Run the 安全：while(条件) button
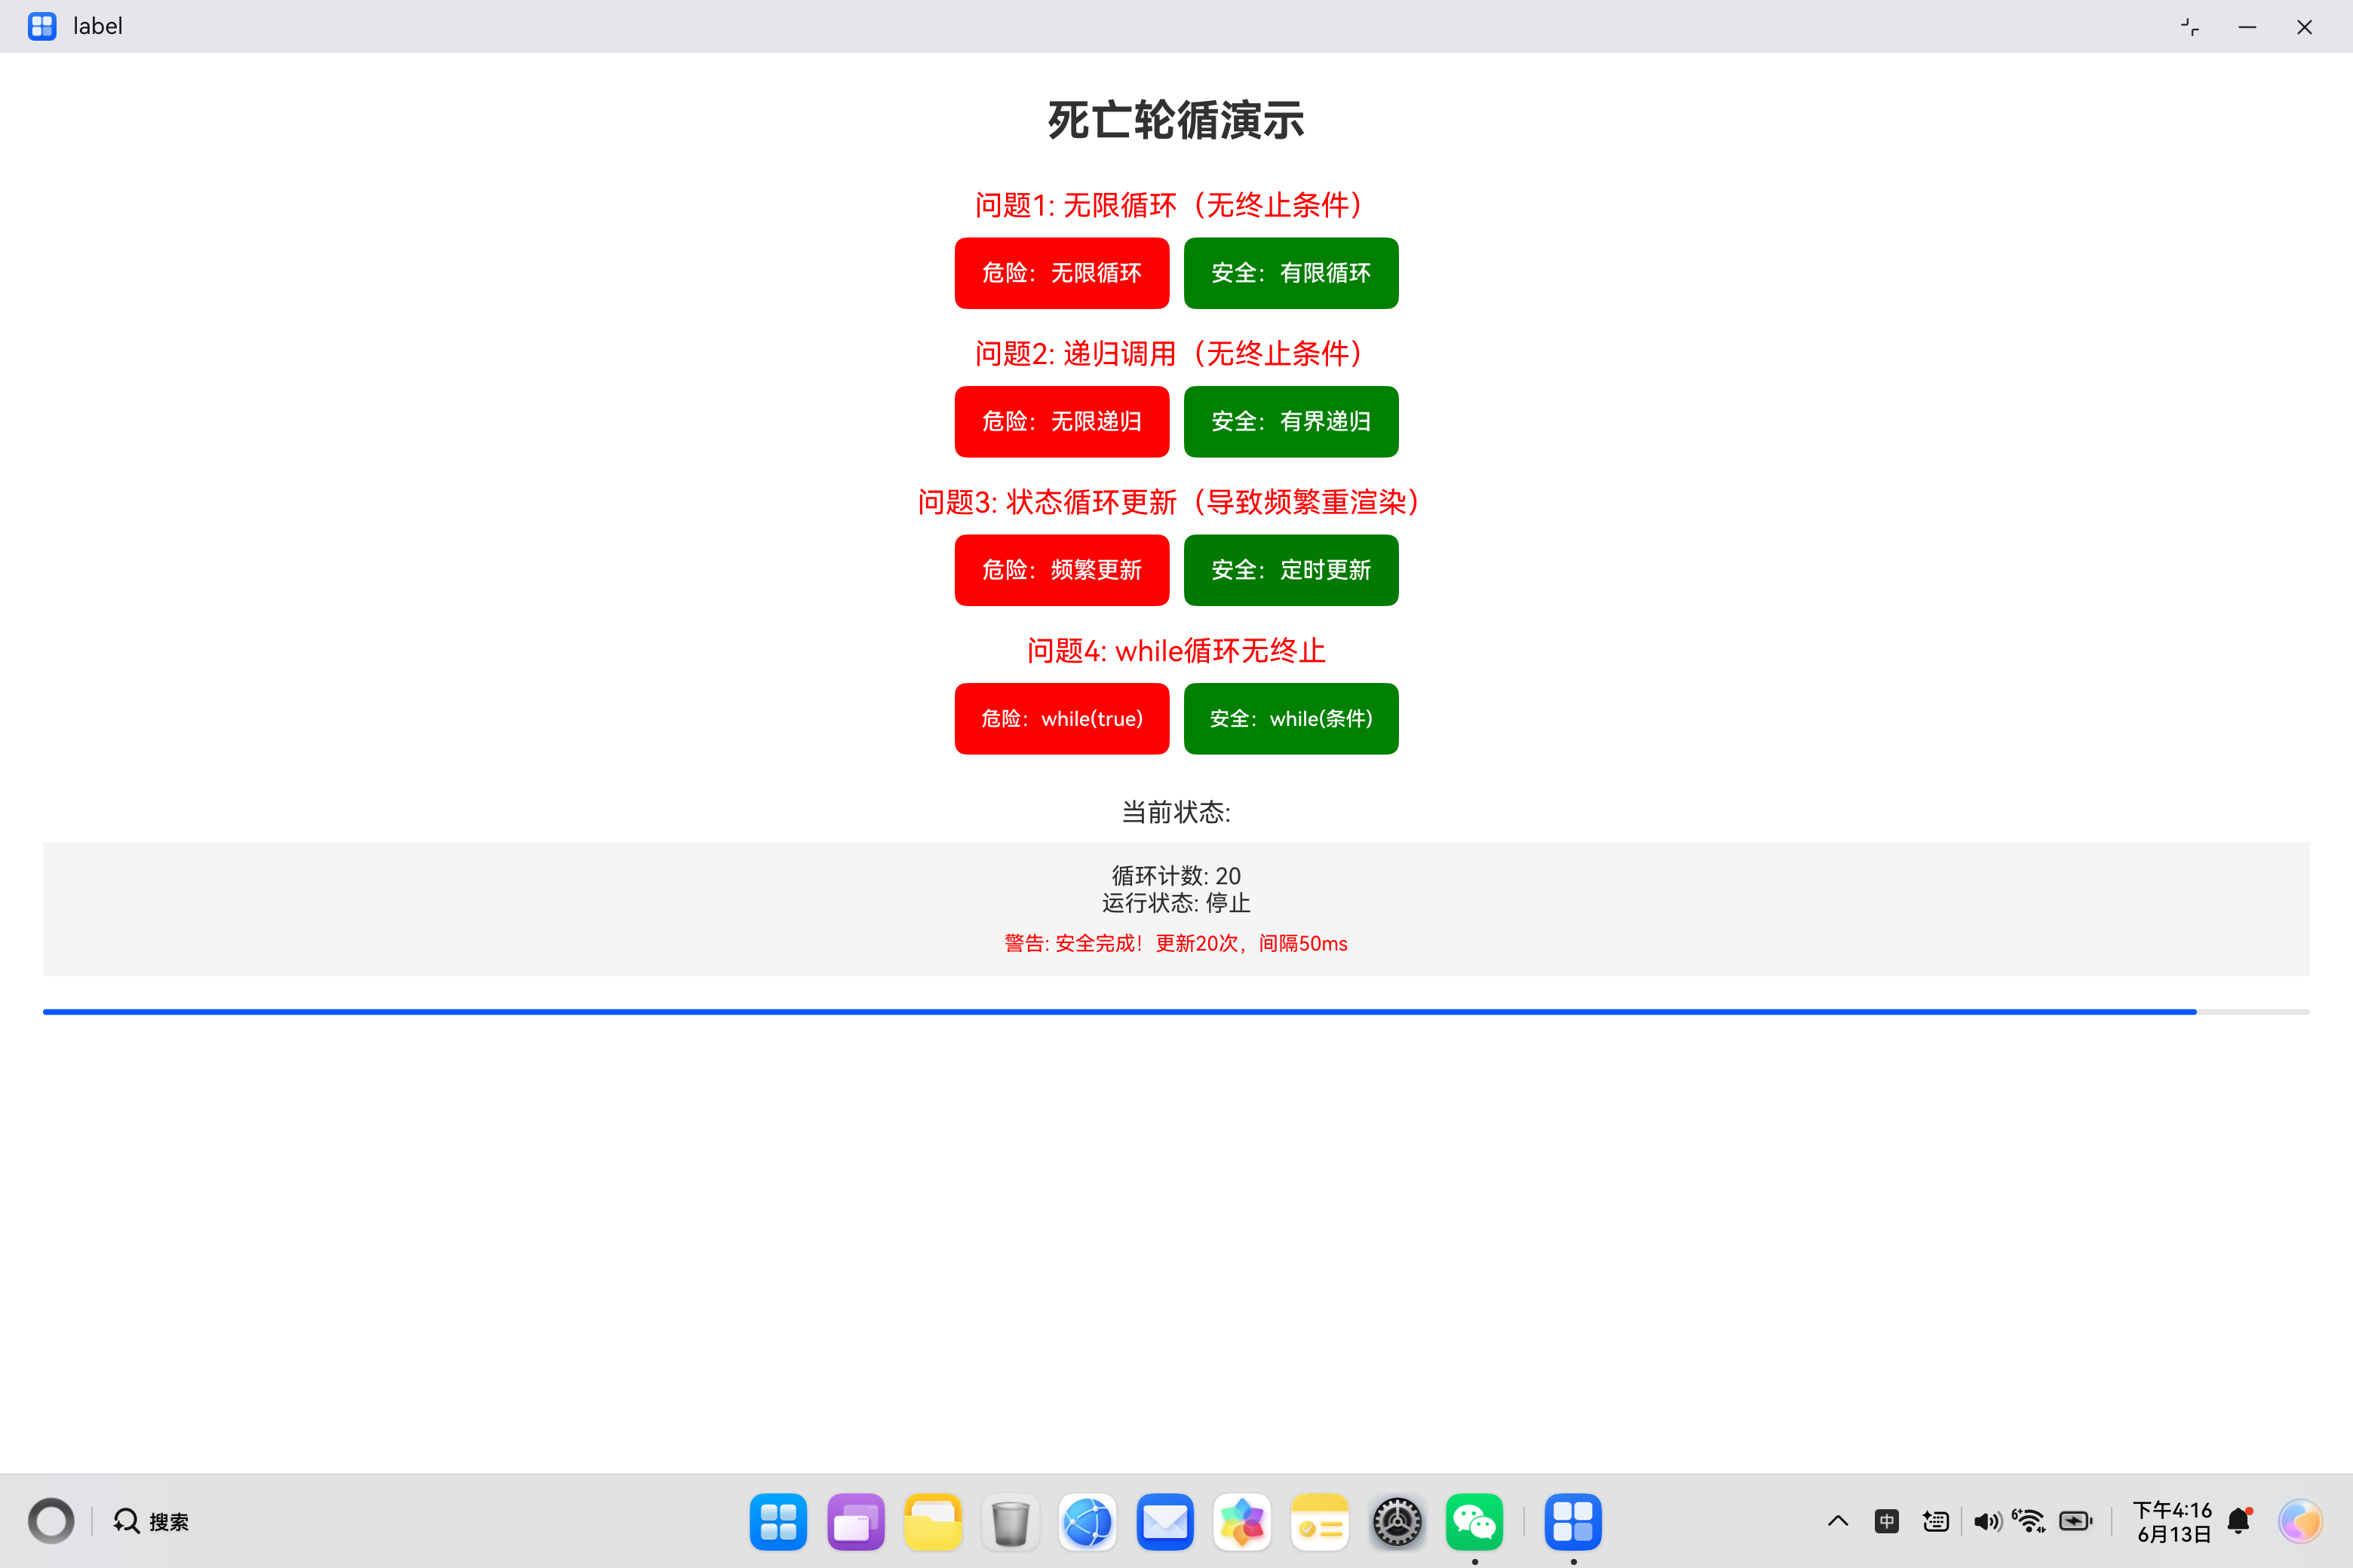 click(x=1290, y=718)
